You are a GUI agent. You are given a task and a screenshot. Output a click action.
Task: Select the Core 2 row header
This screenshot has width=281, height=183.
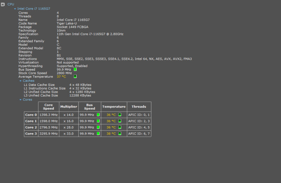point(31,127)
